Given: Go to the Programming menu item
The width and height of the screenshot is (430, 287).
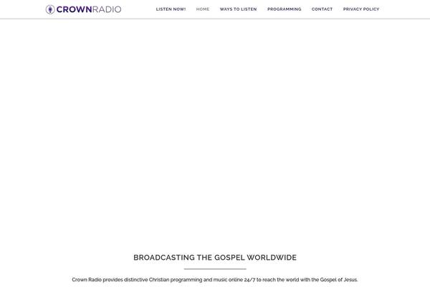Looking at the screenshot, I should 284,9.
